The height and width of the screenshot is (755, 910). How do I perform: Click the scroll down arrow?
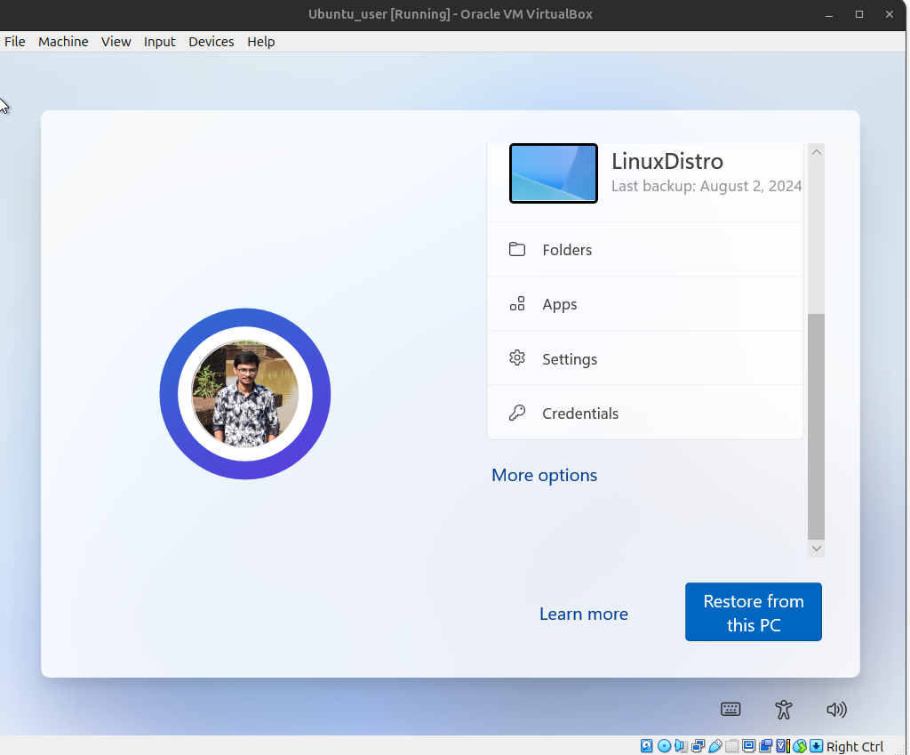tap(817, 549)
